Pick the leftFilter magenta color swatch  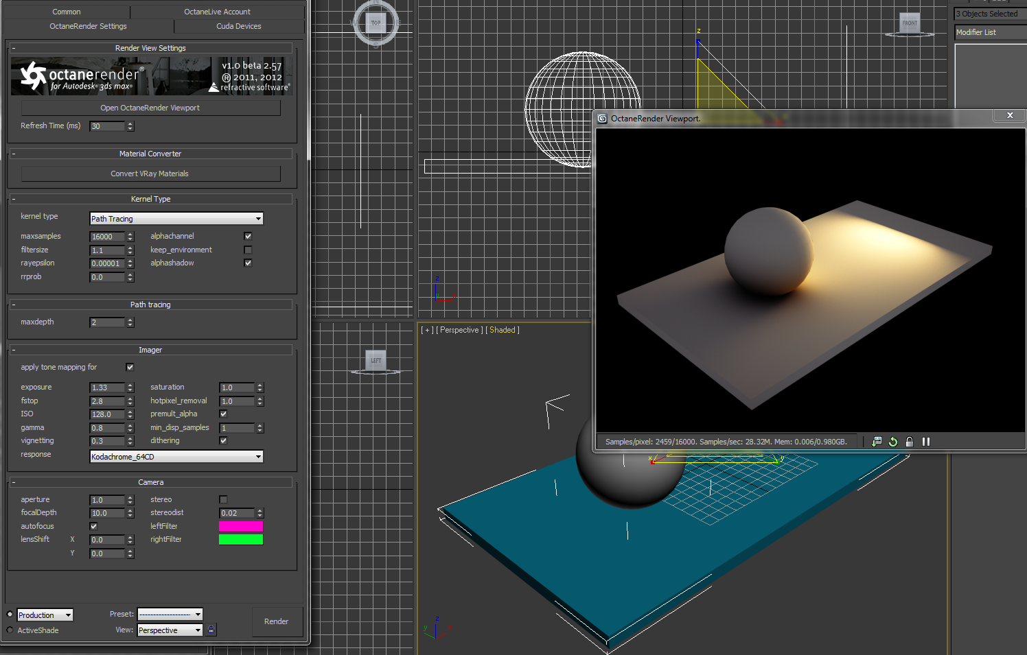click(241, 526)
